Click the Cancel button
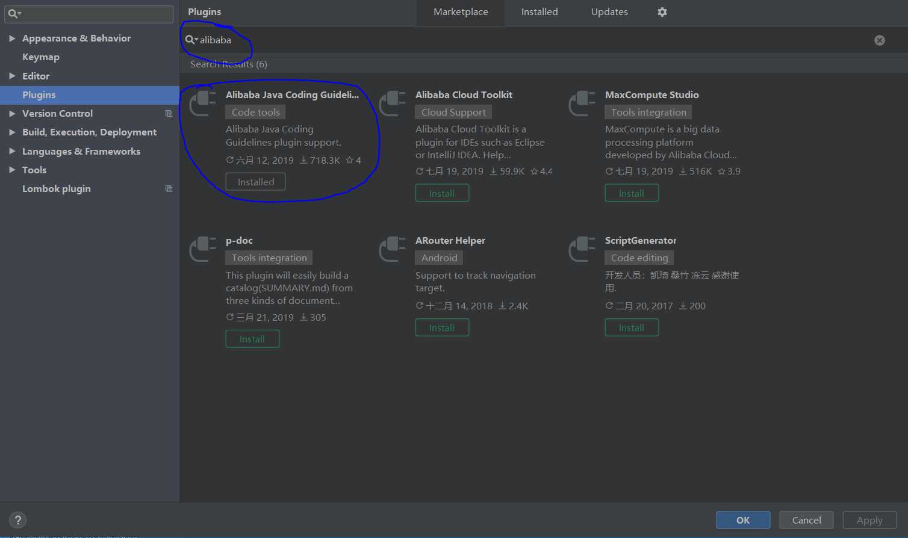The height and width of the screenshot is (538, 908). [x=806, y=520]
